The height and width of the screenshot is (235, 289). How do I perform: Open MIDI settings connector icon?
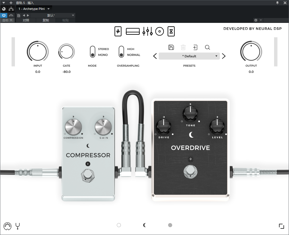[x=8, y=226]
